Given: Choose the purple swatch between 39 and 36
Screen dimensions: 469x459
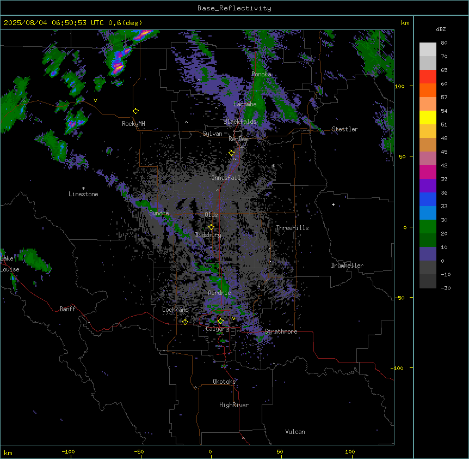Looking at the screenshot, I should click(428, 186).
